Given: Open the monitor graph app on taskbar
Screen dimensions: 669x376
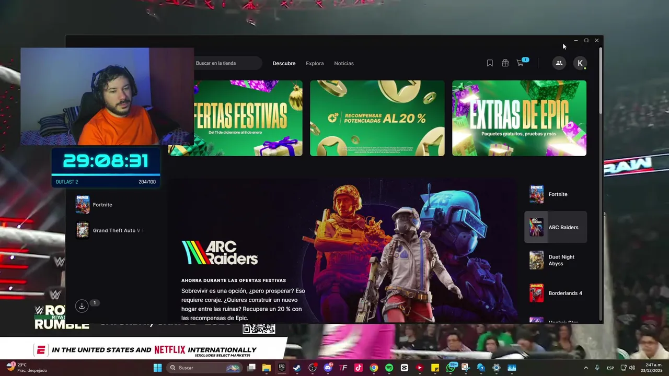Looking at the screenshot, I should coord(512,368).
